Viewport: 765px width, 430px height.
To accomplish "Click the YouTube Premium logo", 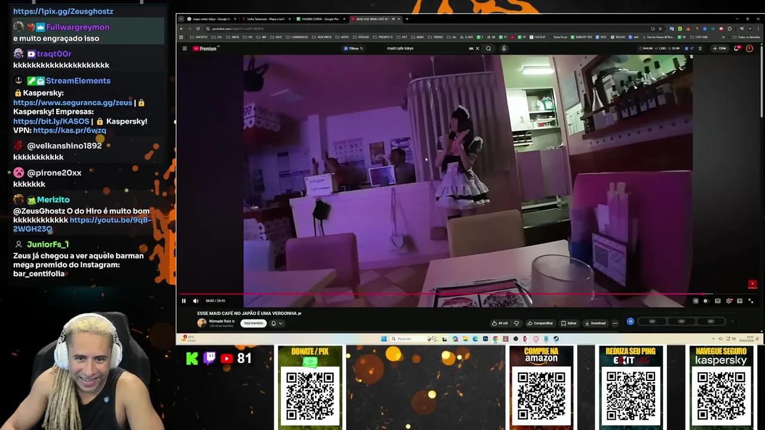I will (x=205, y=48).
